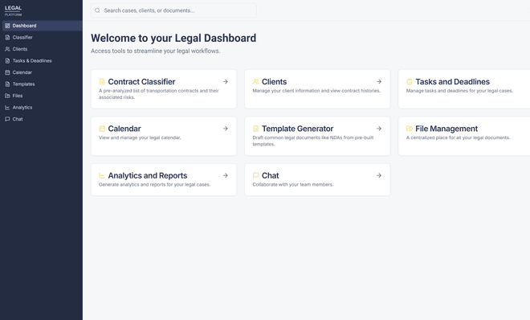
Task: Click 'A centralized place for all your legal documents.' text
Action: (x=458, y=137)
